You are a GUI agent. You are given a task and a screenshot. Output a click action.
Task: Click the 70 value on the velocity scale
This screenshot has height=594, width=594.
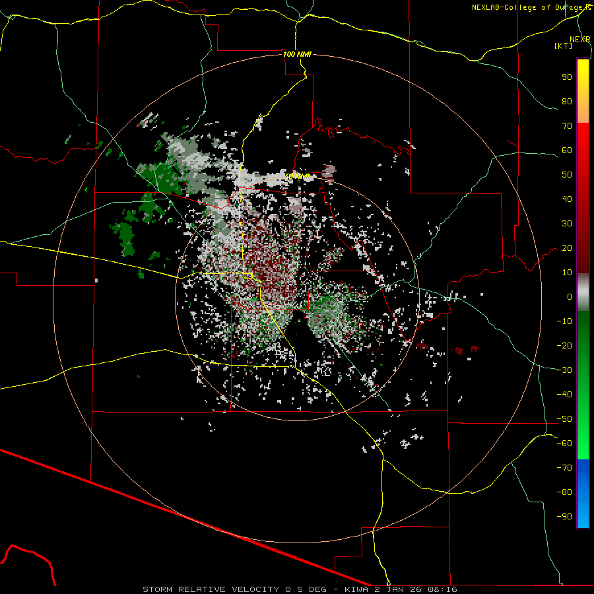click(567, 126)
